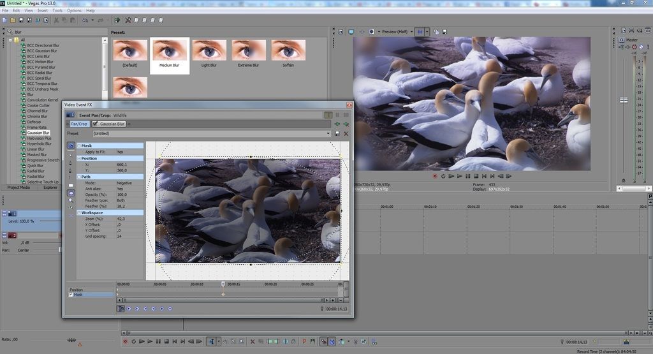Click the Plug-In Chain icon
653x354 pixels.
click(x=337, y=124)
